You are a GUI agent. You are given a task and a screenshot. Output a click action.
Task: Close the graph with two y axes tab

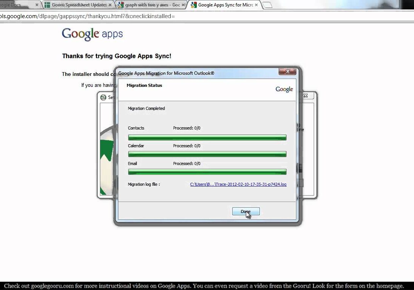(183, 5)
